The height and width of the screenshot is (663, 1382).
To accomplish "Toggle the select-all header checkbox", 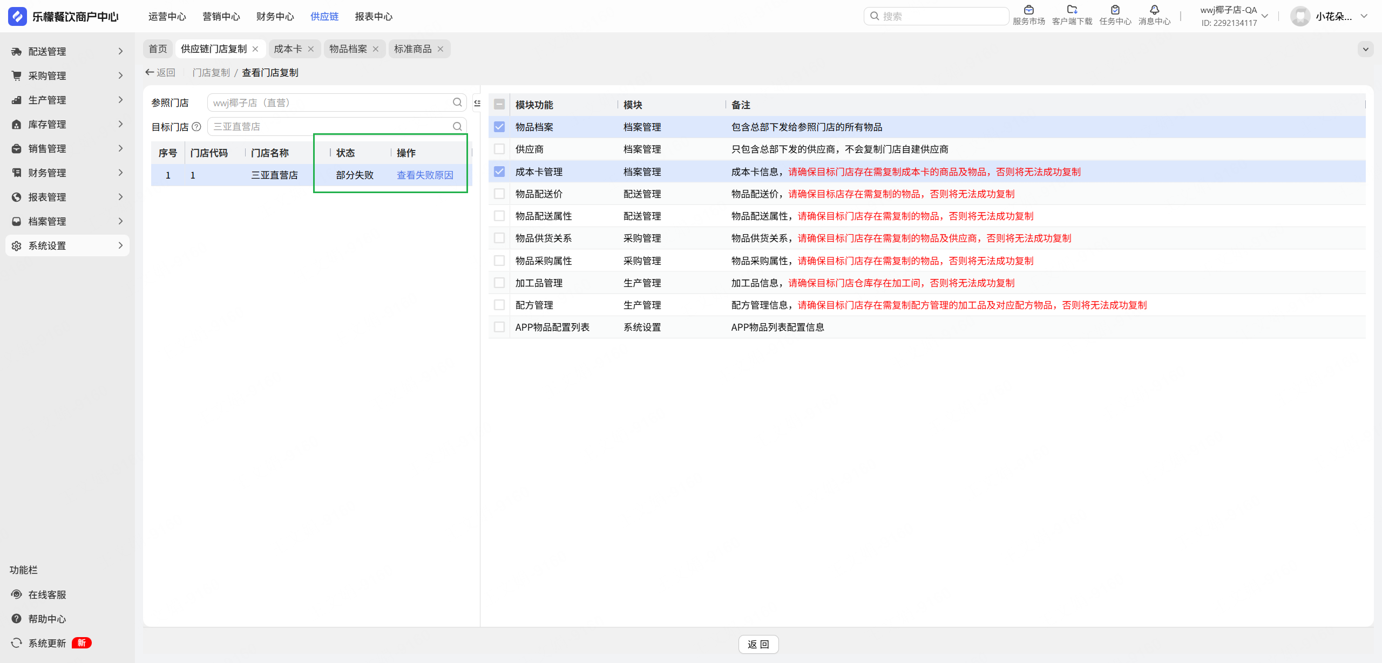I will point(499,105).
